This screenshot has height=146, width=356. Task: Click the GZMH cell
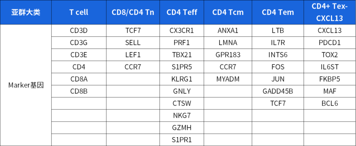[182, 128]
